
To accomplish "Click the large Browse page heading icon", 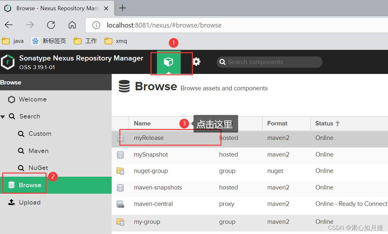I will (124, 86).
